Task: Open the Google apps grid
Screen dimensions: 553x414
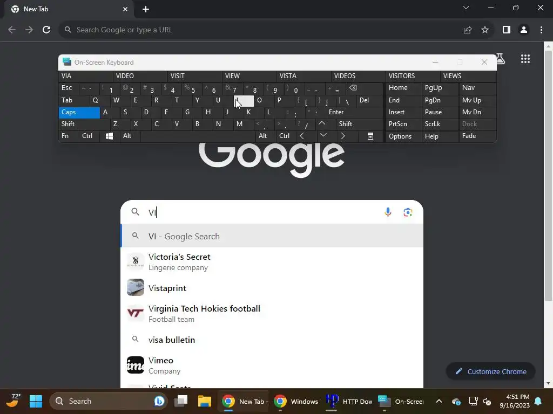Action: point(525,59)
